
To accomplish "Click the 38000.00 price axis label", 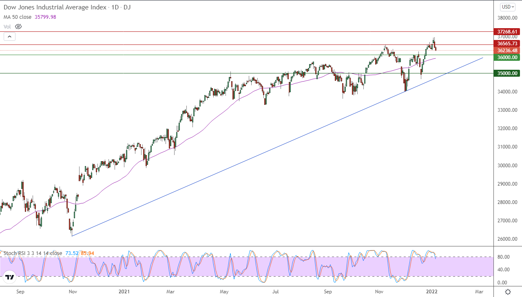I will click(x=507, y=18).
